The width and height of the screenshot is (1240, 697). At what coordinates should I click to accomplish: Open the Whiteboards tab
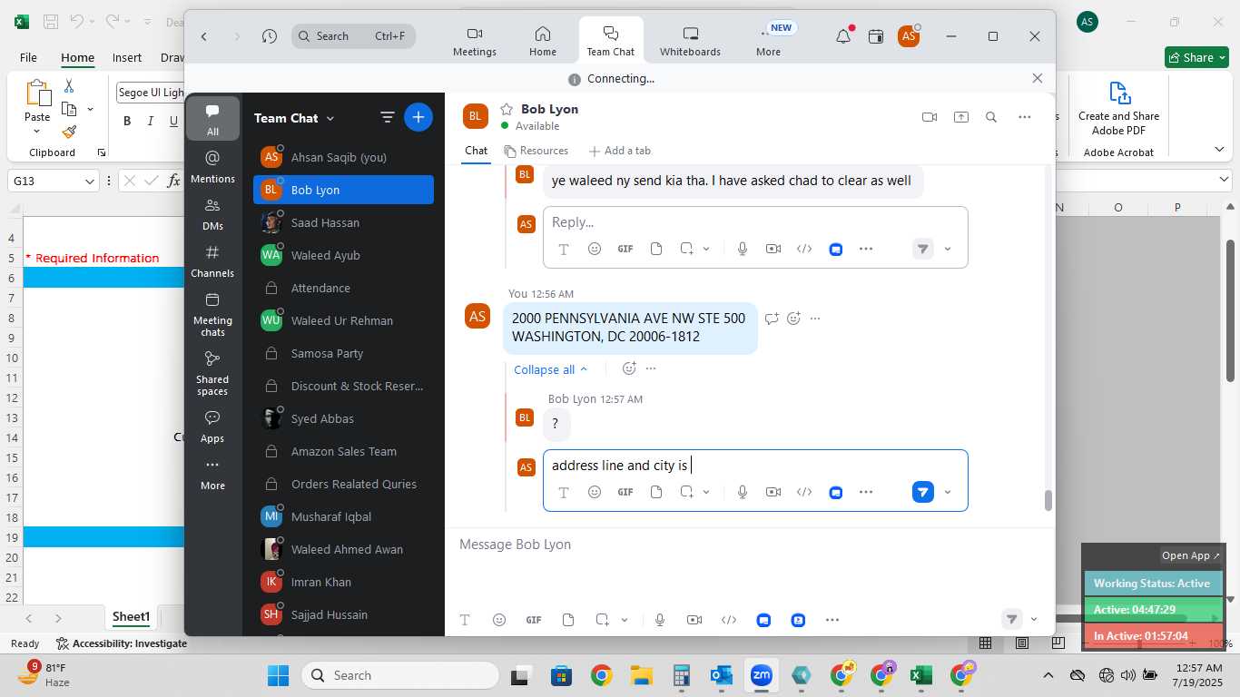(690, 41)
